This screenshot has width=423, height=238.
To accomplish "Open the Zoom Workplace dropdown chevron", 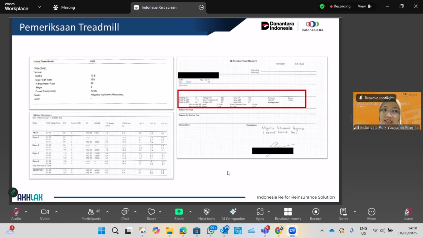I will pyautogui.click(x=40, y=7).
